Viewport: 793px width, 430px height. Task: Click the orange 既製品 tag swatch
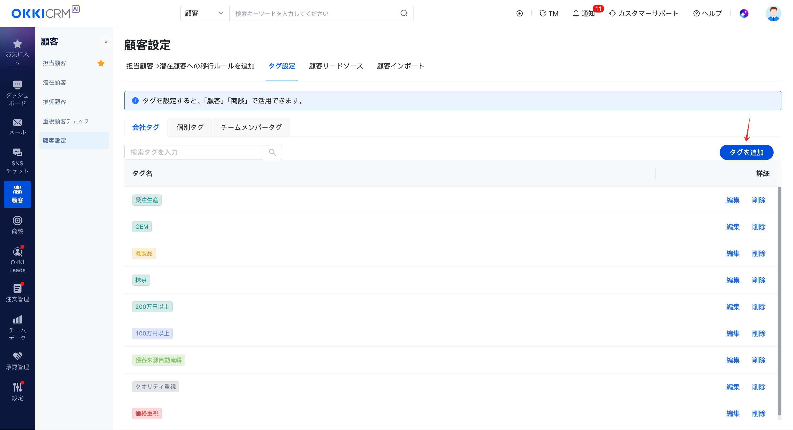click(144, 254)
